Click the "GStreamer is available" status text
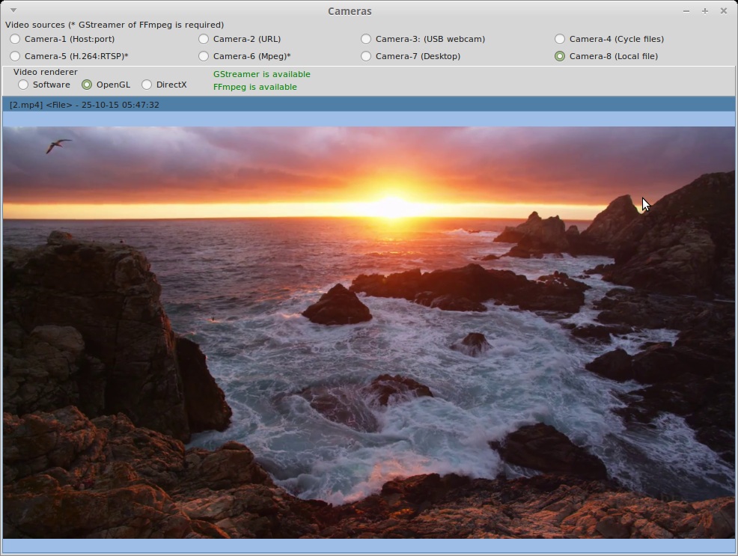Image resolution: width=738 pixels, height=556 pixels. pyautogui.click(x=261, y=74)
